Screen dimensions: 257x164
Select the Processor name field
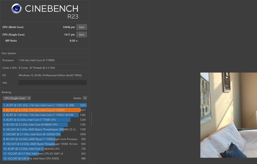click(52, 60)
